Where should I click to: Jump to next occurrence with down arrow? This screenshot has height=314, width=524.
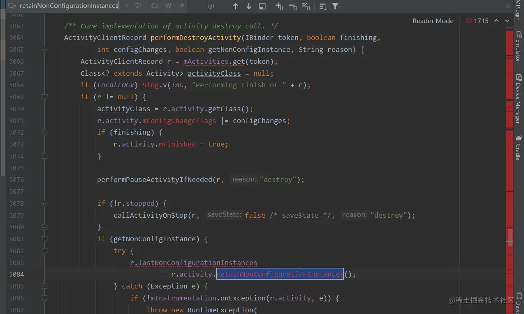pos(249,6)
